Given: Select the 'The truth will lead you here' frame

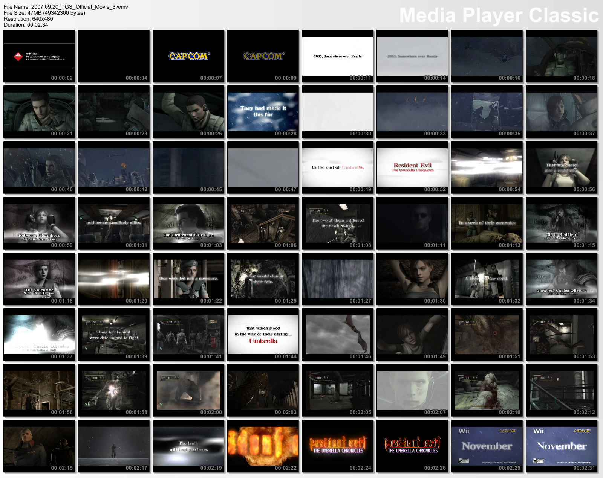Looking at the screenshot, I should point(188,446).
